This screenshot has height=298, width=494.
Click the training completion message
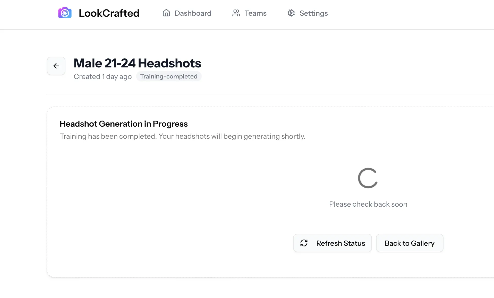point(182,136)
